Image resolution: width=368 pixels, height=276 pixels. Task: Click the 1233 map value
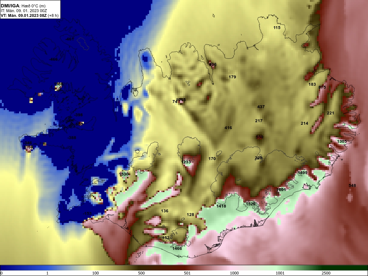click(x=186, y=162)
